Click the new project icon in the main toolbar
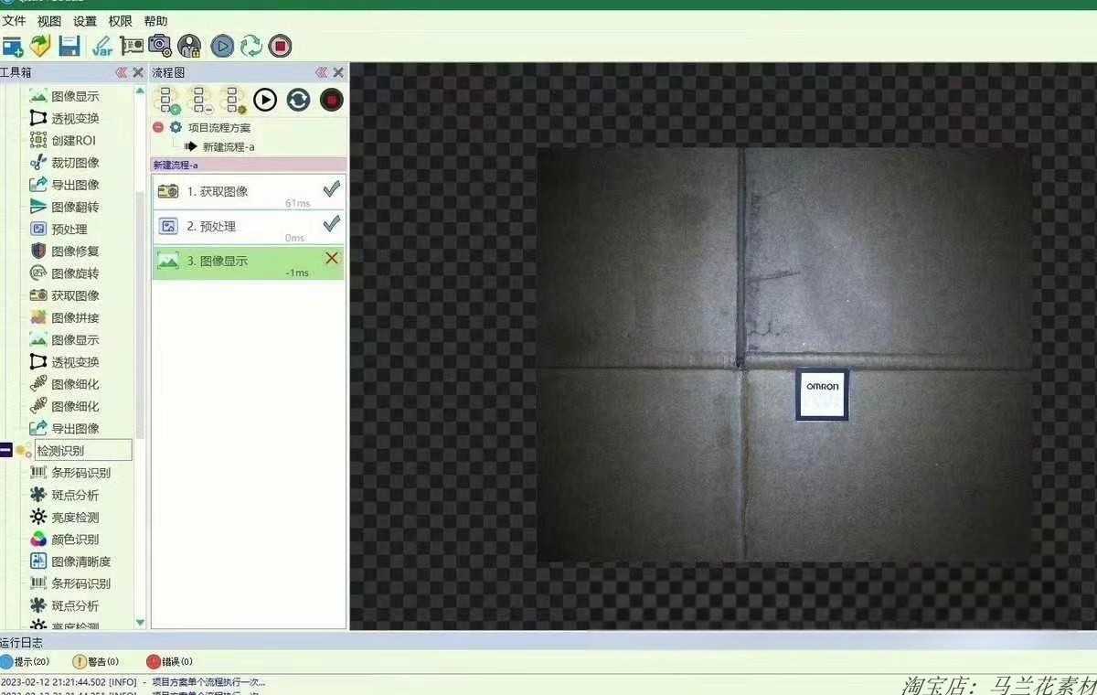This screenshot has width=1097, height=695. point(12,46)
